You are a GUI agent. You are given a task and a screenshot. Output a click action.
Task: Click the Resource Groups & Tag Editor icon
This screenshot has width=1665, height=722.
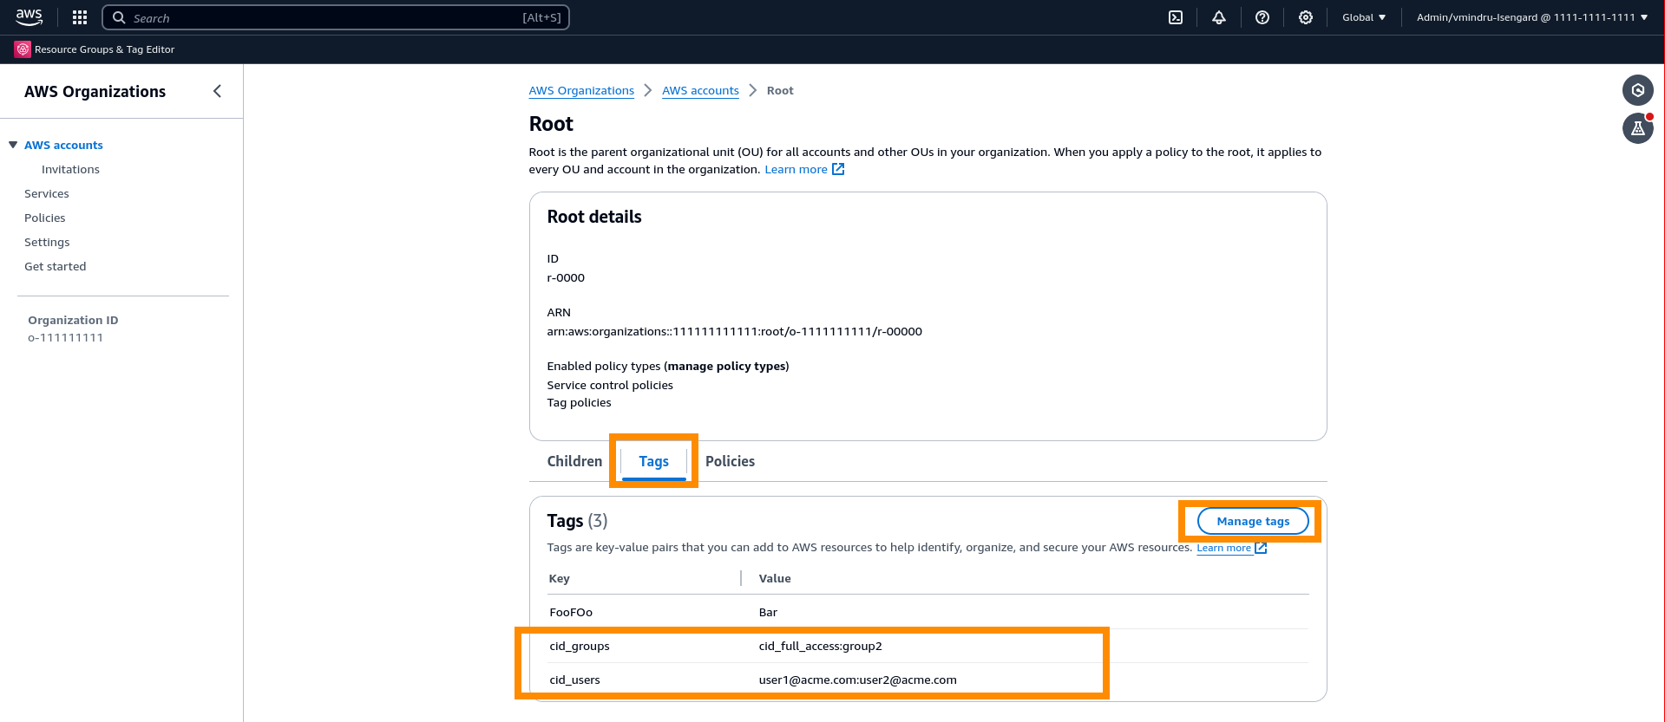point(23,49)
